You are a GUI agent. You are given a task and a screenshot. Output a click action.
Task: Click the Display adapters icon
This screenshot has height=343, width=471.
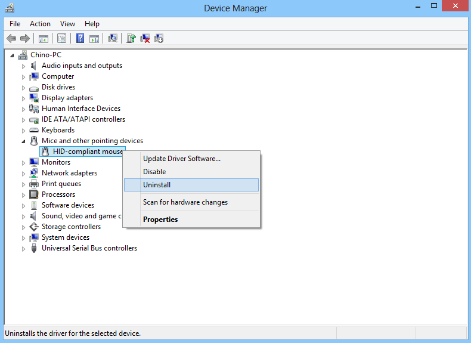pos(34,98)
